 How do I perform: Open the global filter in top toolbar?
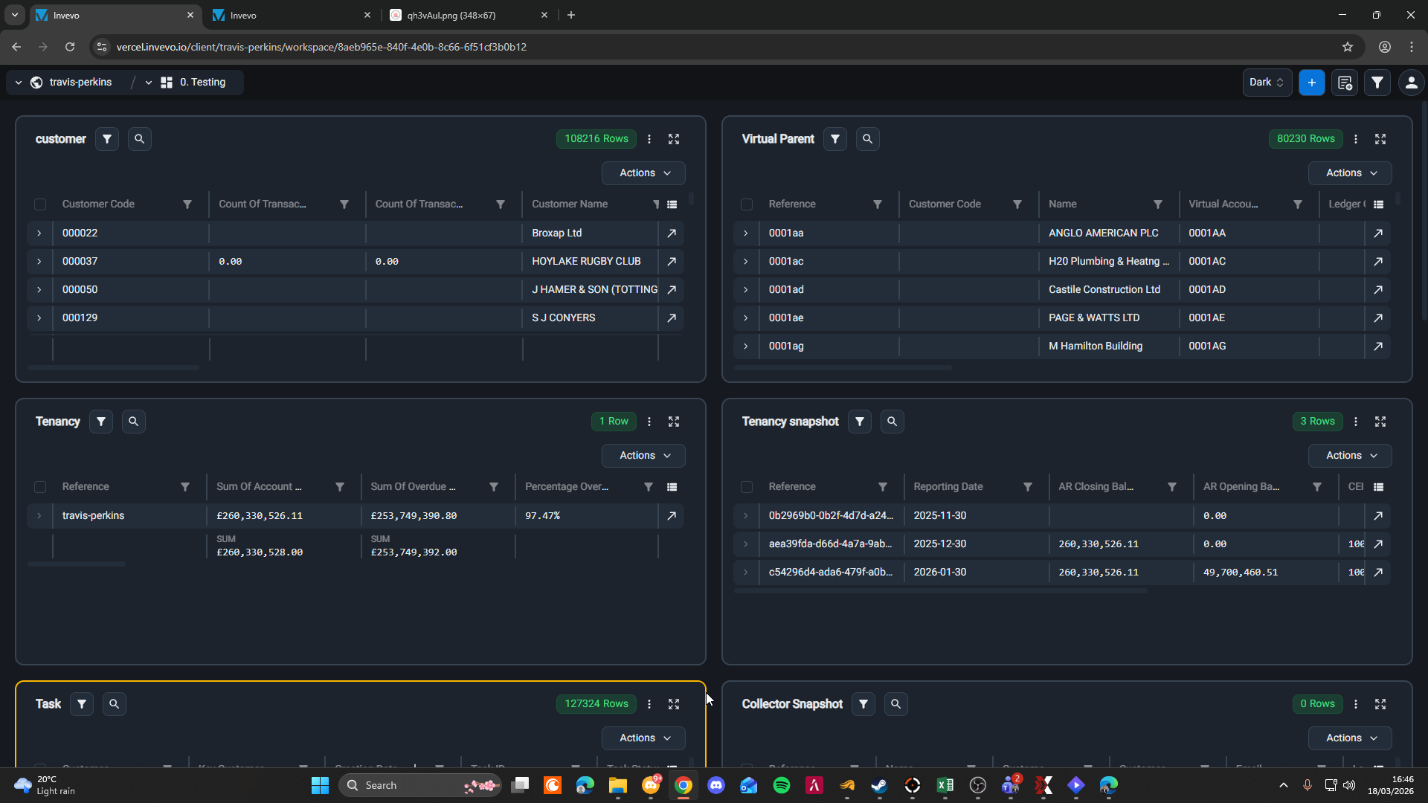[1377, 83]
